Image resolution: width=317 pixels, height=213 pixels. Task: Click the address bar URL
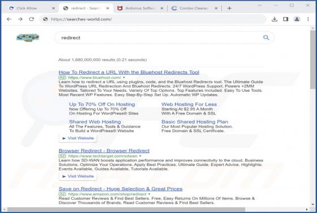pyautogui.click(x=82, y=19)
